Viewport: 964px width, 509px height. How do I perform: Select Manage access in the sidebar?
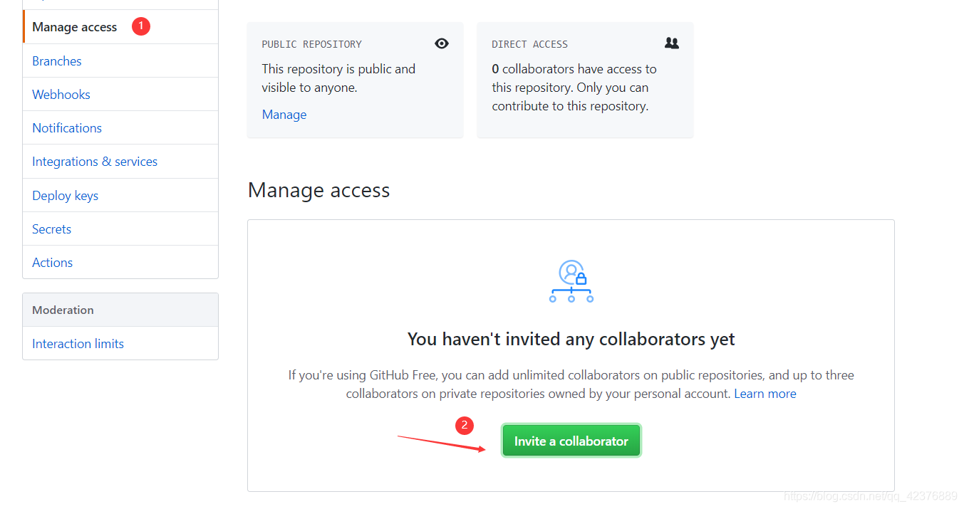pos(74,26)
